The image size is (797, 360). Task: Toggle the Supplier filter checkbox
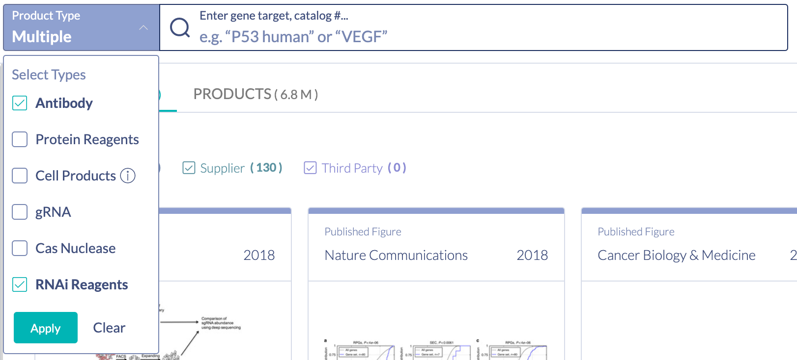[189, 168]
